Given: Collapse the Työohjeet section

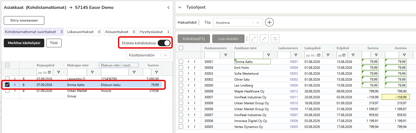Looking at the screenshot, I should (x=180, y=7).
